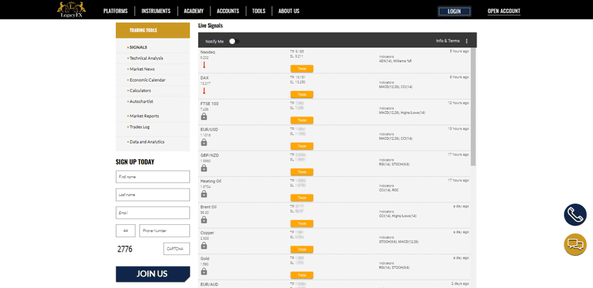Open the Platforms menu
Image resolution: width=593 pixels, height=288 pixels.
[115, 11]
